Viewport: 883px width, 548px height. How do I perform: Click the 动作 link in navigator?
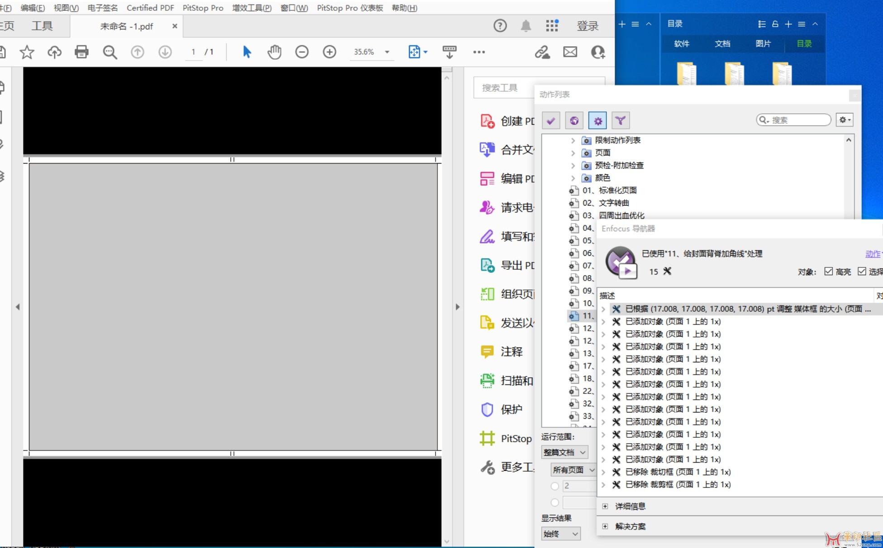point(873,254)
